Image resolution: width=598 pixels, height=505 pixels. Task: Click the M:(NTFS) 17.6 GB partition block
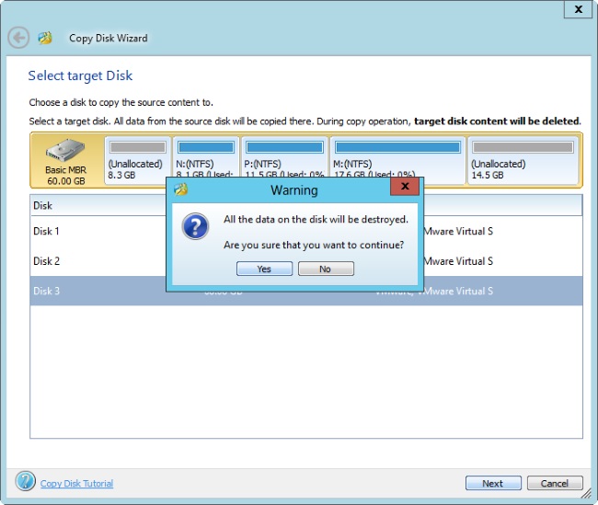point(397,158)
